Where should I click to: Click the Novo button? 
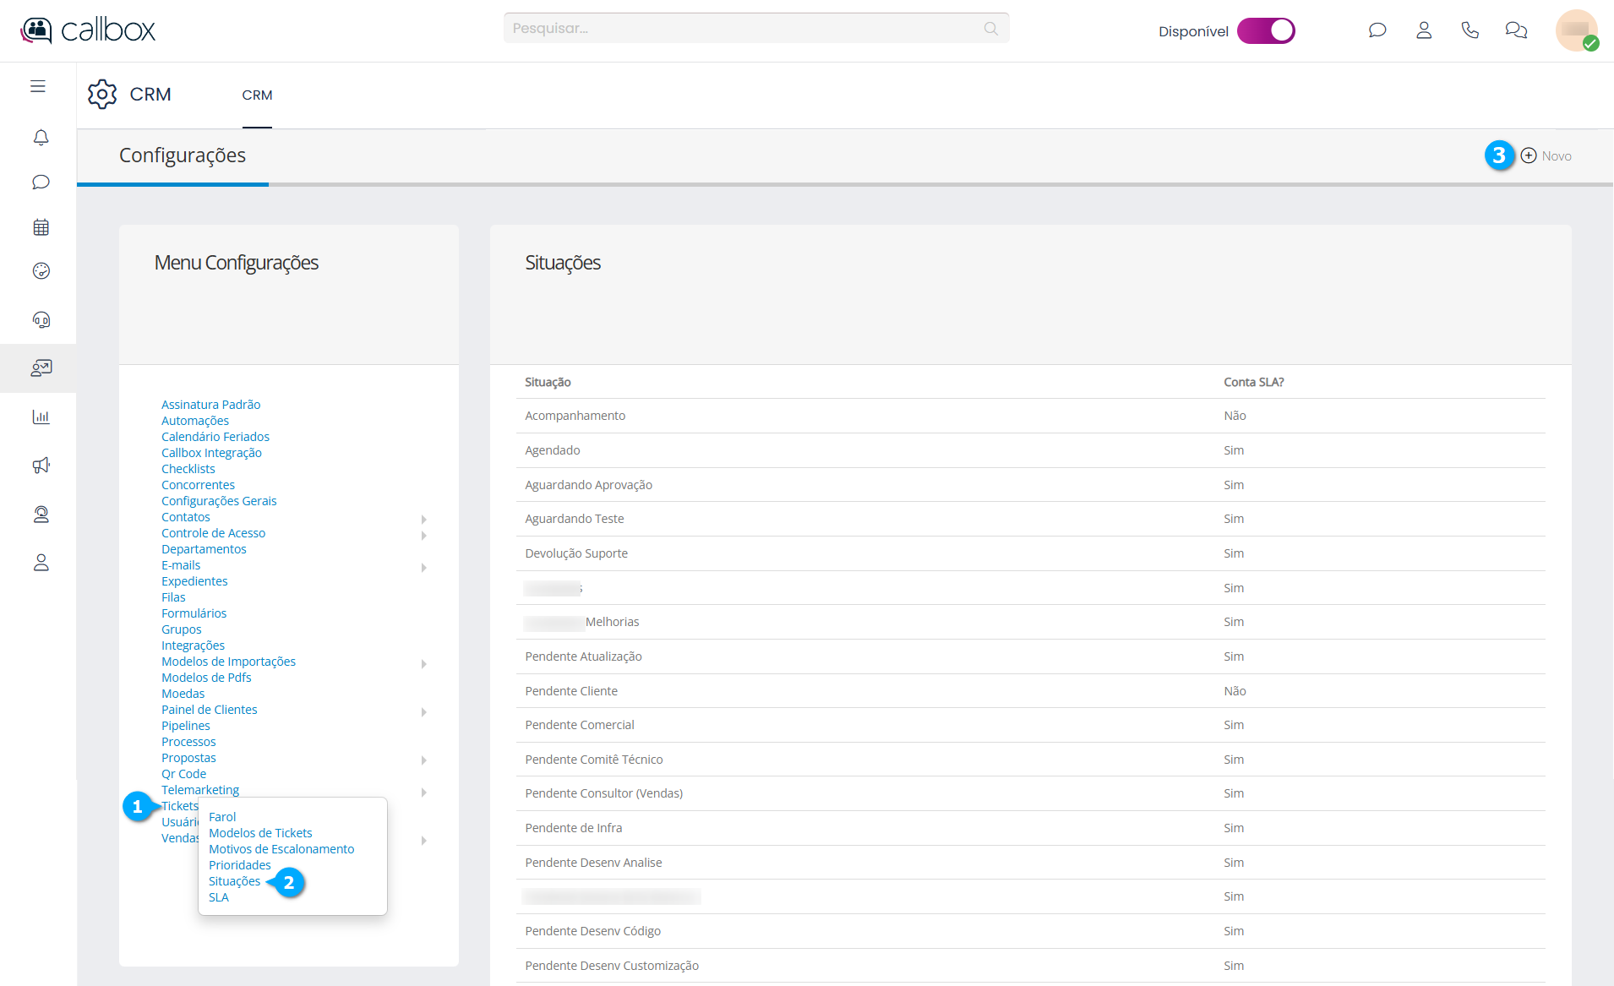[1546, 156]
